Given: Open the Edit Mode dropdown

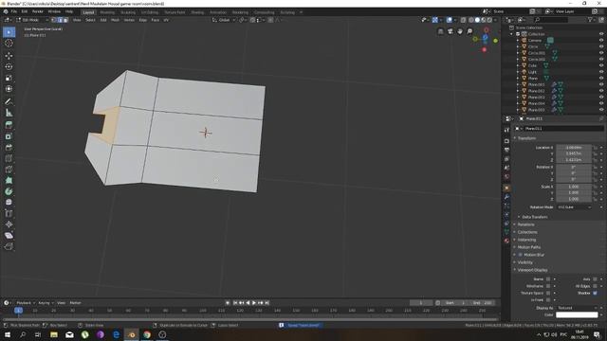Looking at the screenshot, I should (32, 20).
